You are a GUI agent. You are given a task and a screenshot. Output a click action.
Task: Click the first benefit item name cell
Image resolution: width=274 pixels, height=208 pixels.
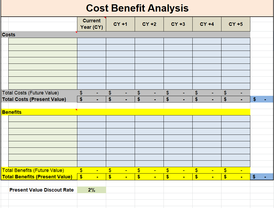click(x=43, y=119)
